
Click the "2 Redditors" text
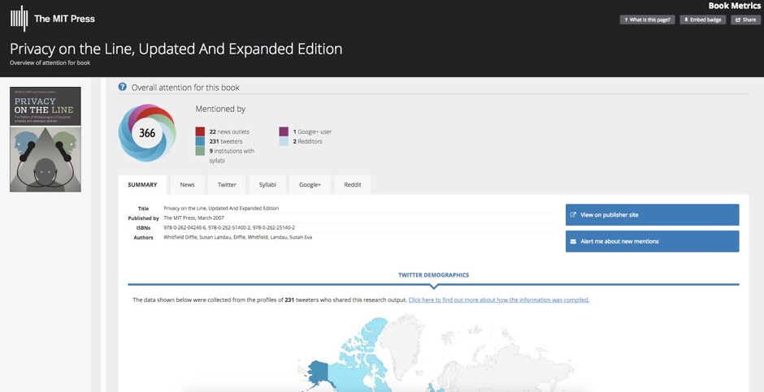[307, 141]
